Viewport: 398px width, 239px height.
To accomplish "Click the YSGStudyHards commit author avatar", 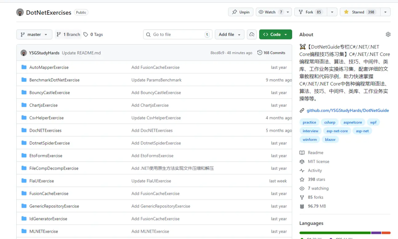I will [24, 53].
